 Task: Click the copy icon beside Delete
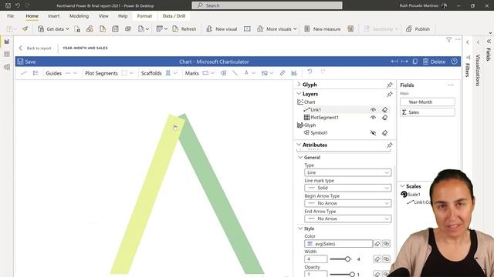click(x=415, y=62)
